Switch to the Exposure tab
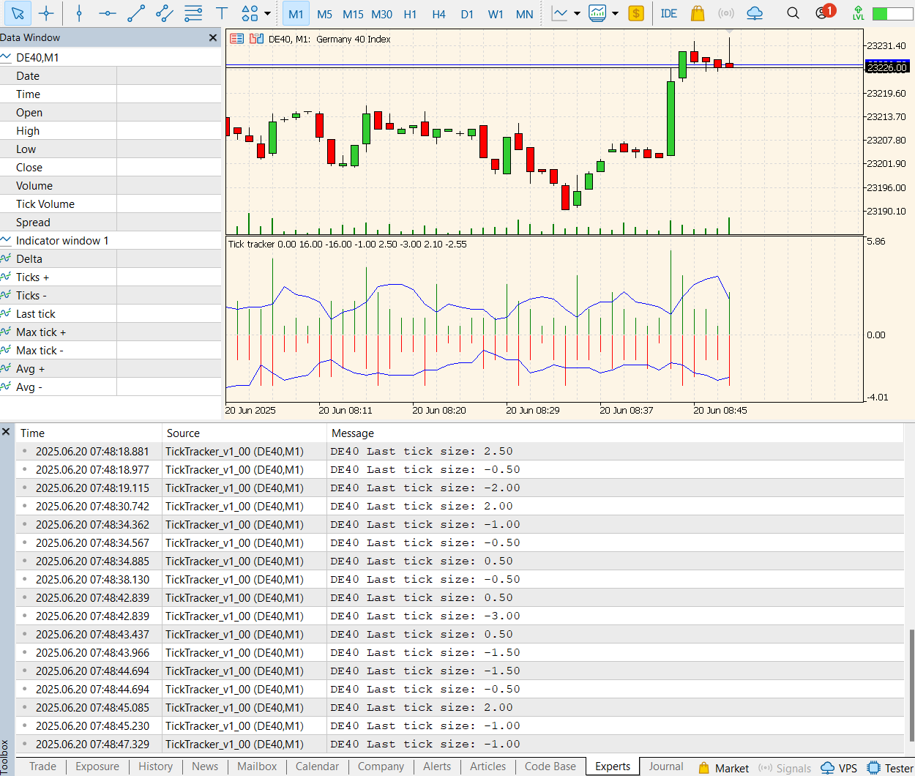 [97, 766]
